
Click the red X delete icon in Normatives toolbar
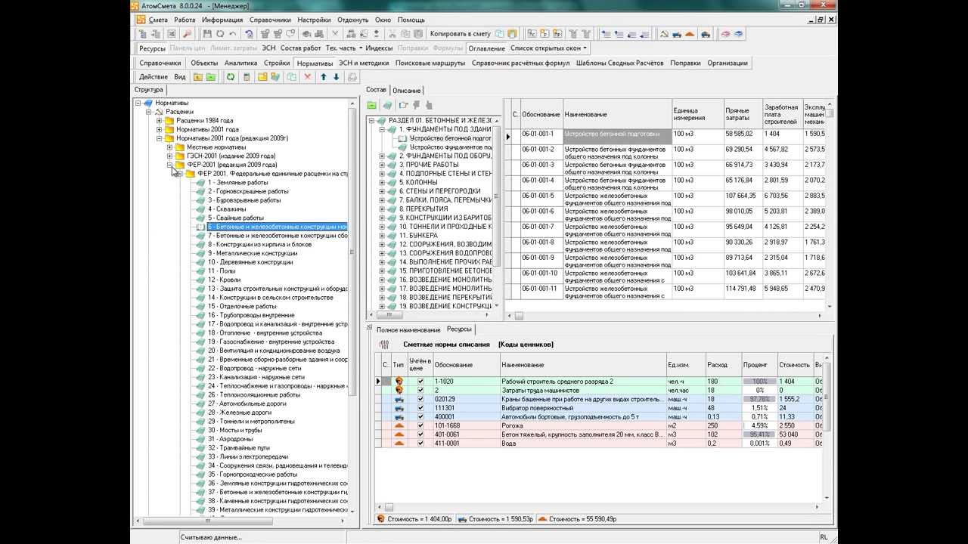(x=307, y=77)
